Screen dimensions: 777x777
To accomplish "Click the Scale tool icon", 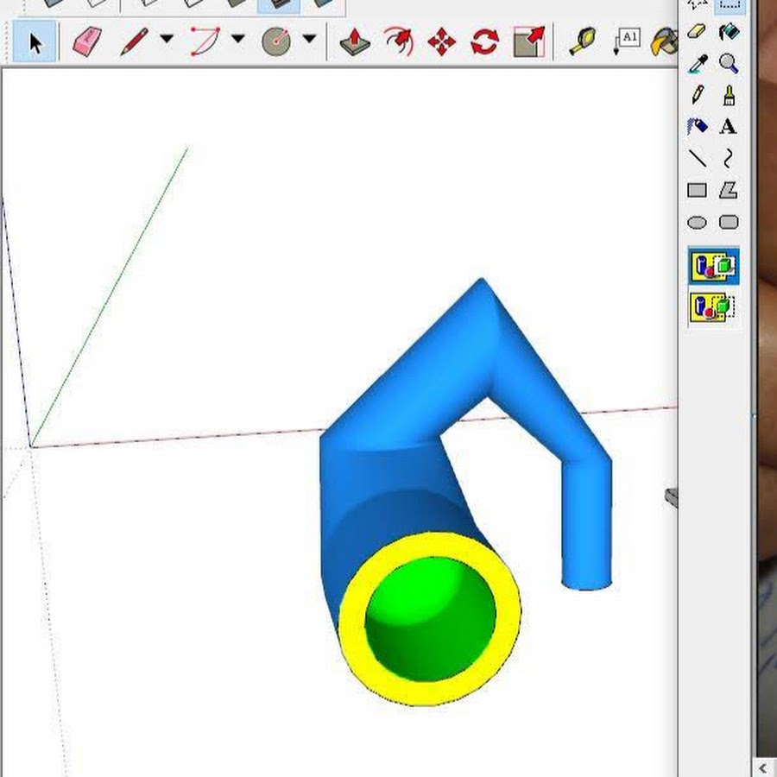I will pyautogui.click(x=528, y=41).
